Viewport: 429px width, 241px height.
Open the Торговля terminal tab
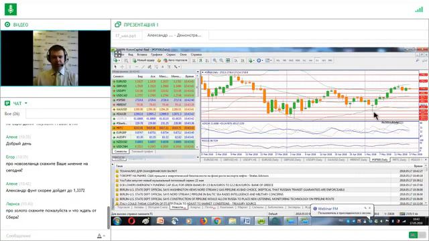coord(123,208)
